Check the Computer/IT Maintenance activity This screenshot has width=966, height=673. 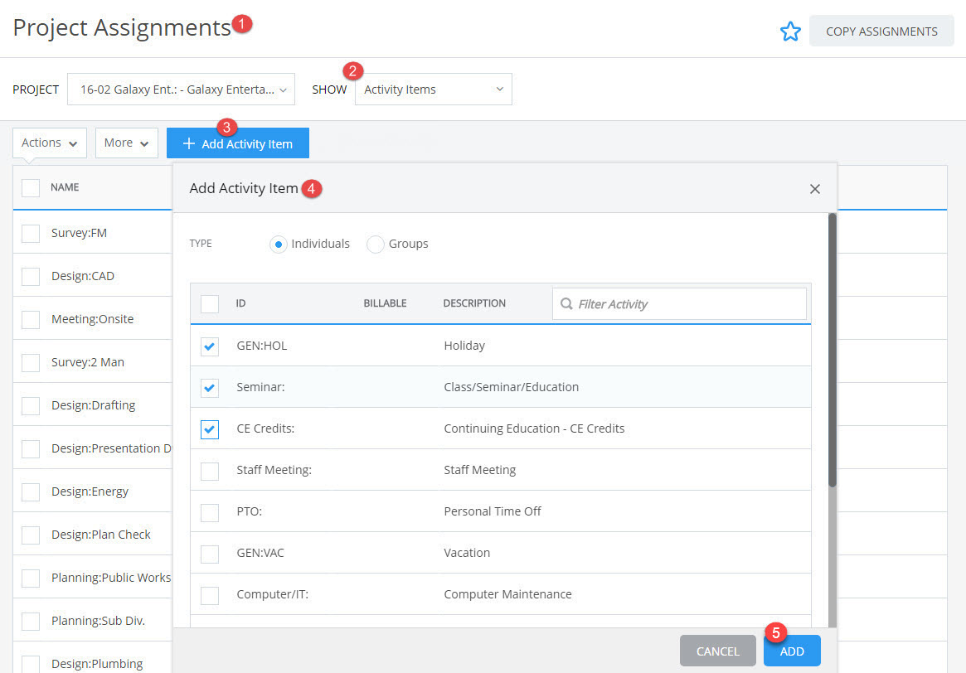click(210, 593)
